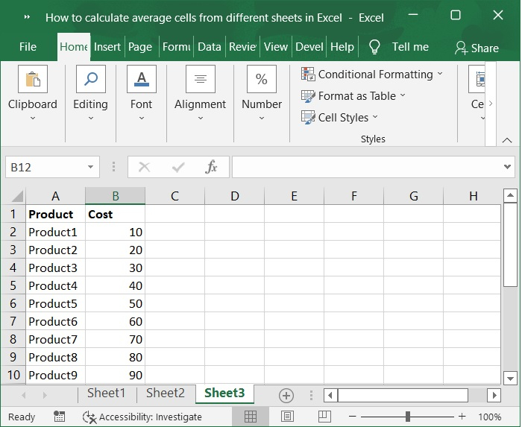Click Accessibility: Investigate in status bar
This screenshot has height=427, width=522.
pyautogui.click(x=142, y=417)
